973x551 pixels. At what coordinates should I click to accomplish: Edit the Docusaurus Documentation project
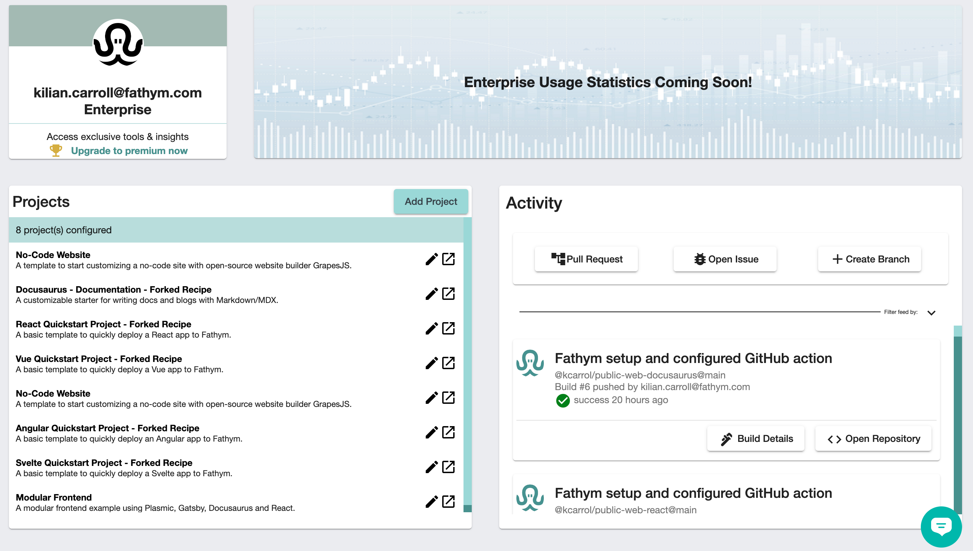coord(431,294)
